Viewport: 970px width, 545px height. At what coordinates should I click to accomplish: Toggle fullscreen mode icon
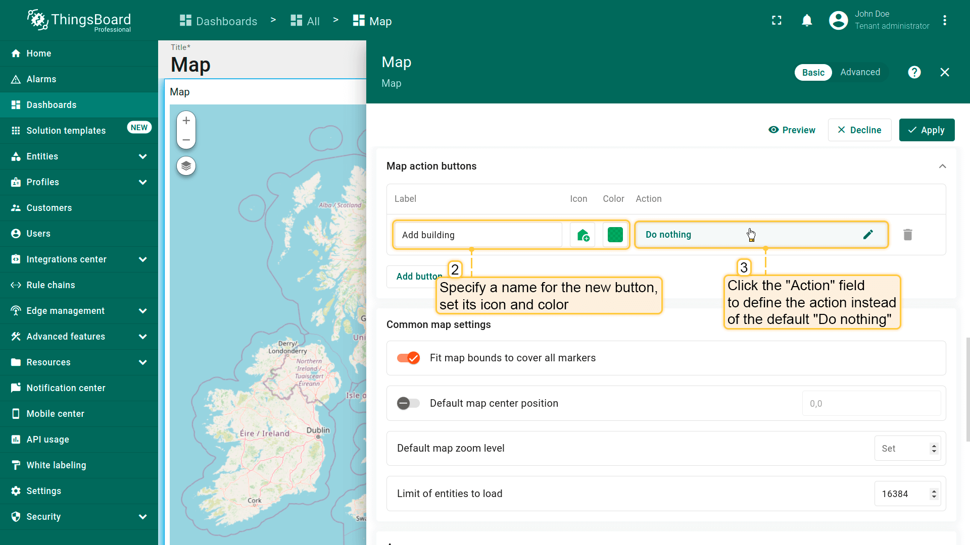(x=777, y=20)
